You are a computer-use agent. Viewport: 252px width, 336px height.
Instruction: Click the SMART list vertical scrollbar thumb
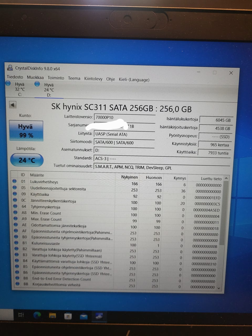[223, 213]
